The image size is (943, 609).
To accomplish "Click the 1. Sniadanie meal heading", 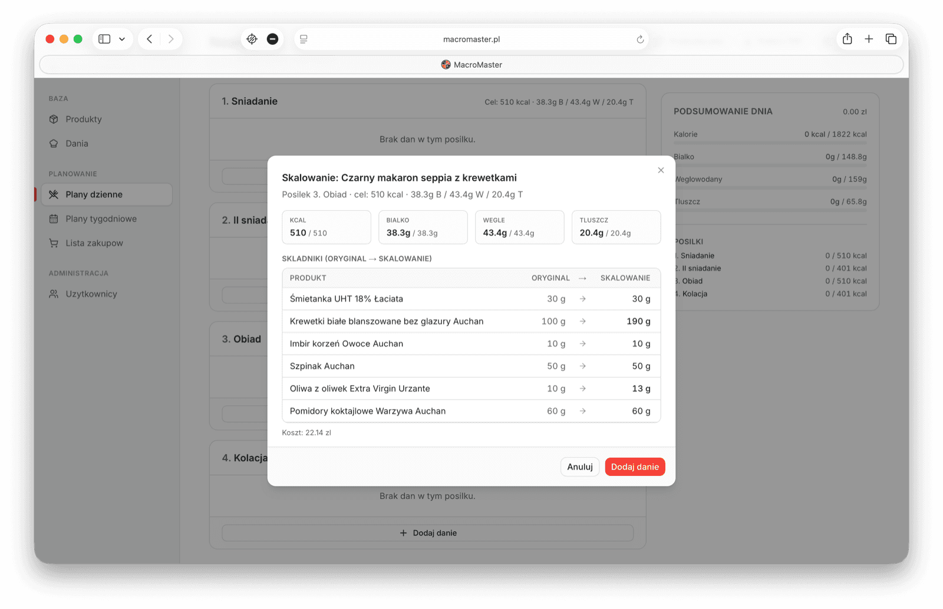I will 250,101.
